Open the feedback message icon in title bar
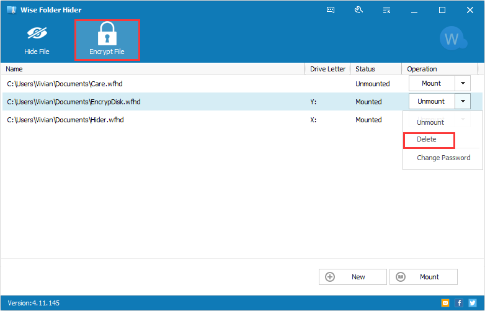485x311 pixels. (x=331, y=10)
